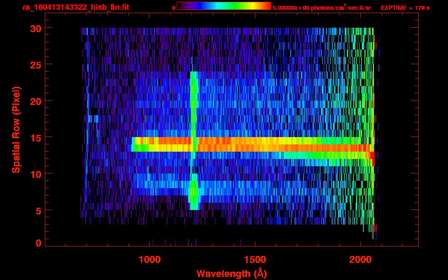Click the green vertical emission line near 1216 Å
Image resolution: width=448 pixels, height=280 pixels.
click(194, 102)
